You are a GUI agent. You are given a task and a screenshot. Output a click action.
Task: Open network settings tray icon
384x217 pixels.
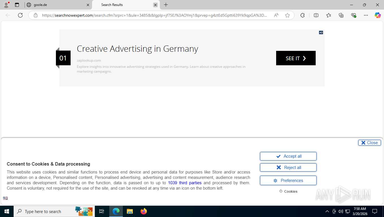[348, 211]
